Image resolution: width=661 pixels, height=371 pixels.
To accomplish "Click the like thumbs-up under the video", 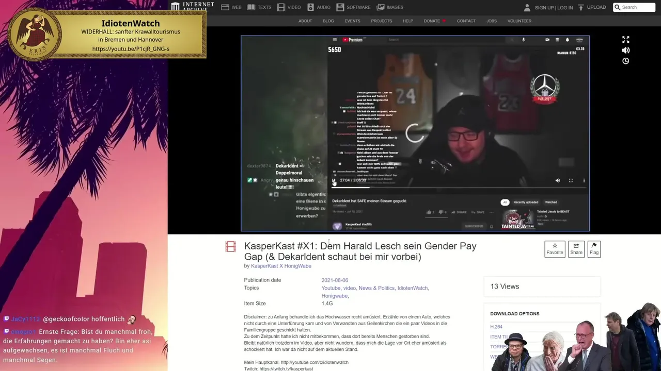I will pyautogui.click(x=429, y=212).
